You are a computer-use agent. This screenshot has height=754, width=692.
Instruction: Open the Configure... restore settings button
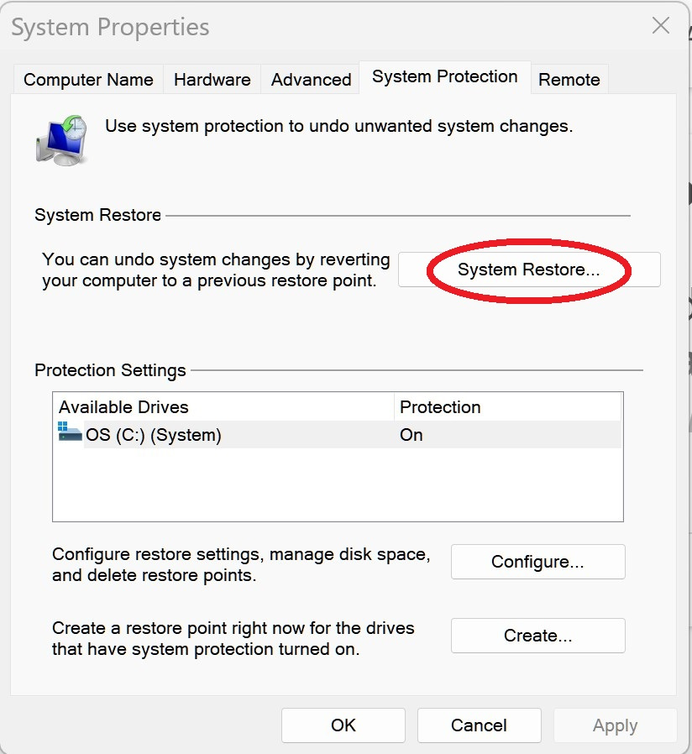pyautogui.click(x=537, y=562)
